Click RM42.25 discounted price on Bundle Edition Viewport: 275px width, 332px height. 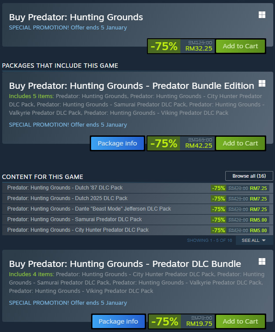198,146
